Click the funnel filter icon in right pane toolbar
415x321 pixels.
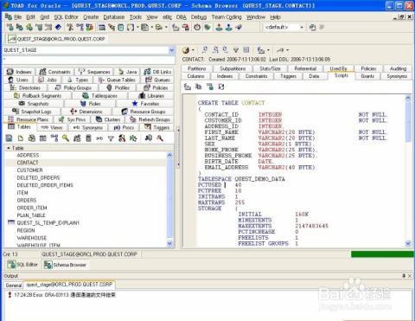point(236,50)
